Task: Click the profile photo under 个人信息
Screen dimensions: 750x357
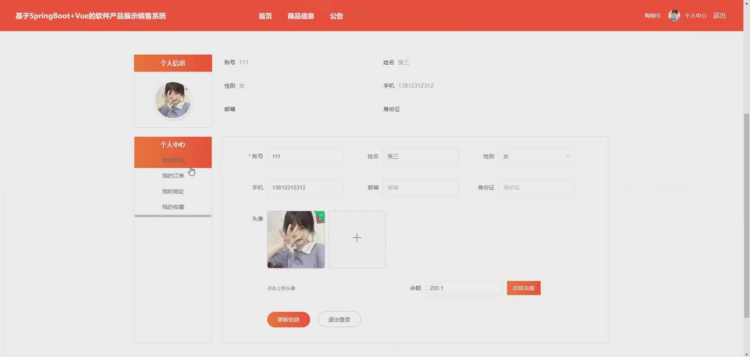Action: [173, 100]
